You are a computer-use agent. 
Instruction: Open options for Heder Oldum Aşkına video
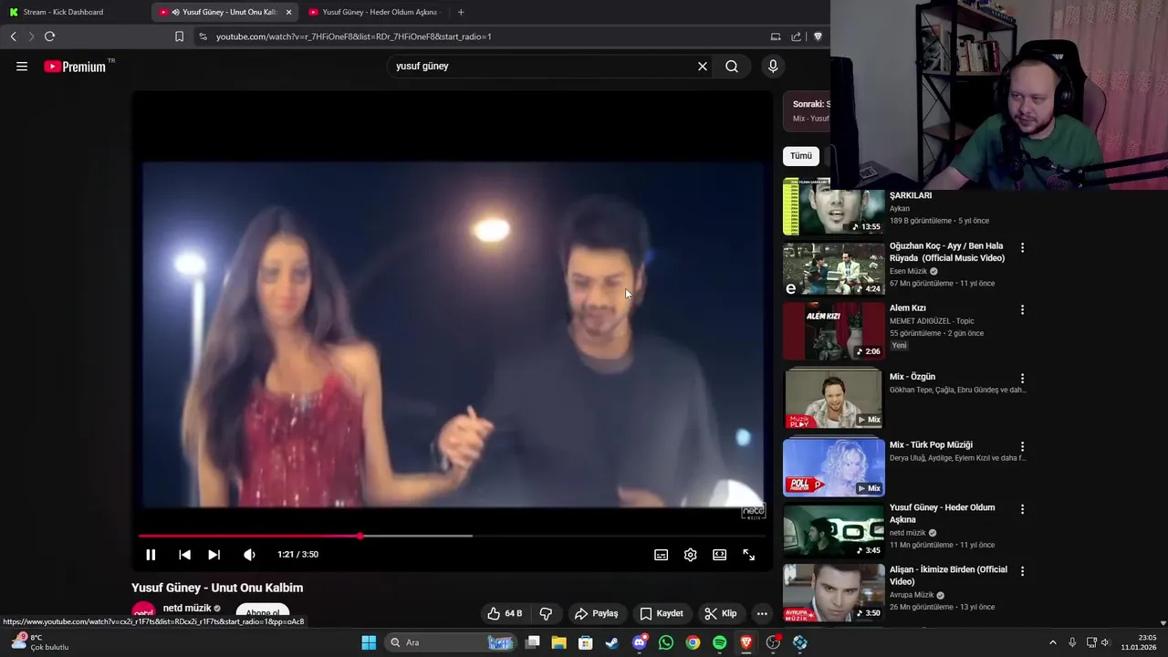tap(1022, 508)
